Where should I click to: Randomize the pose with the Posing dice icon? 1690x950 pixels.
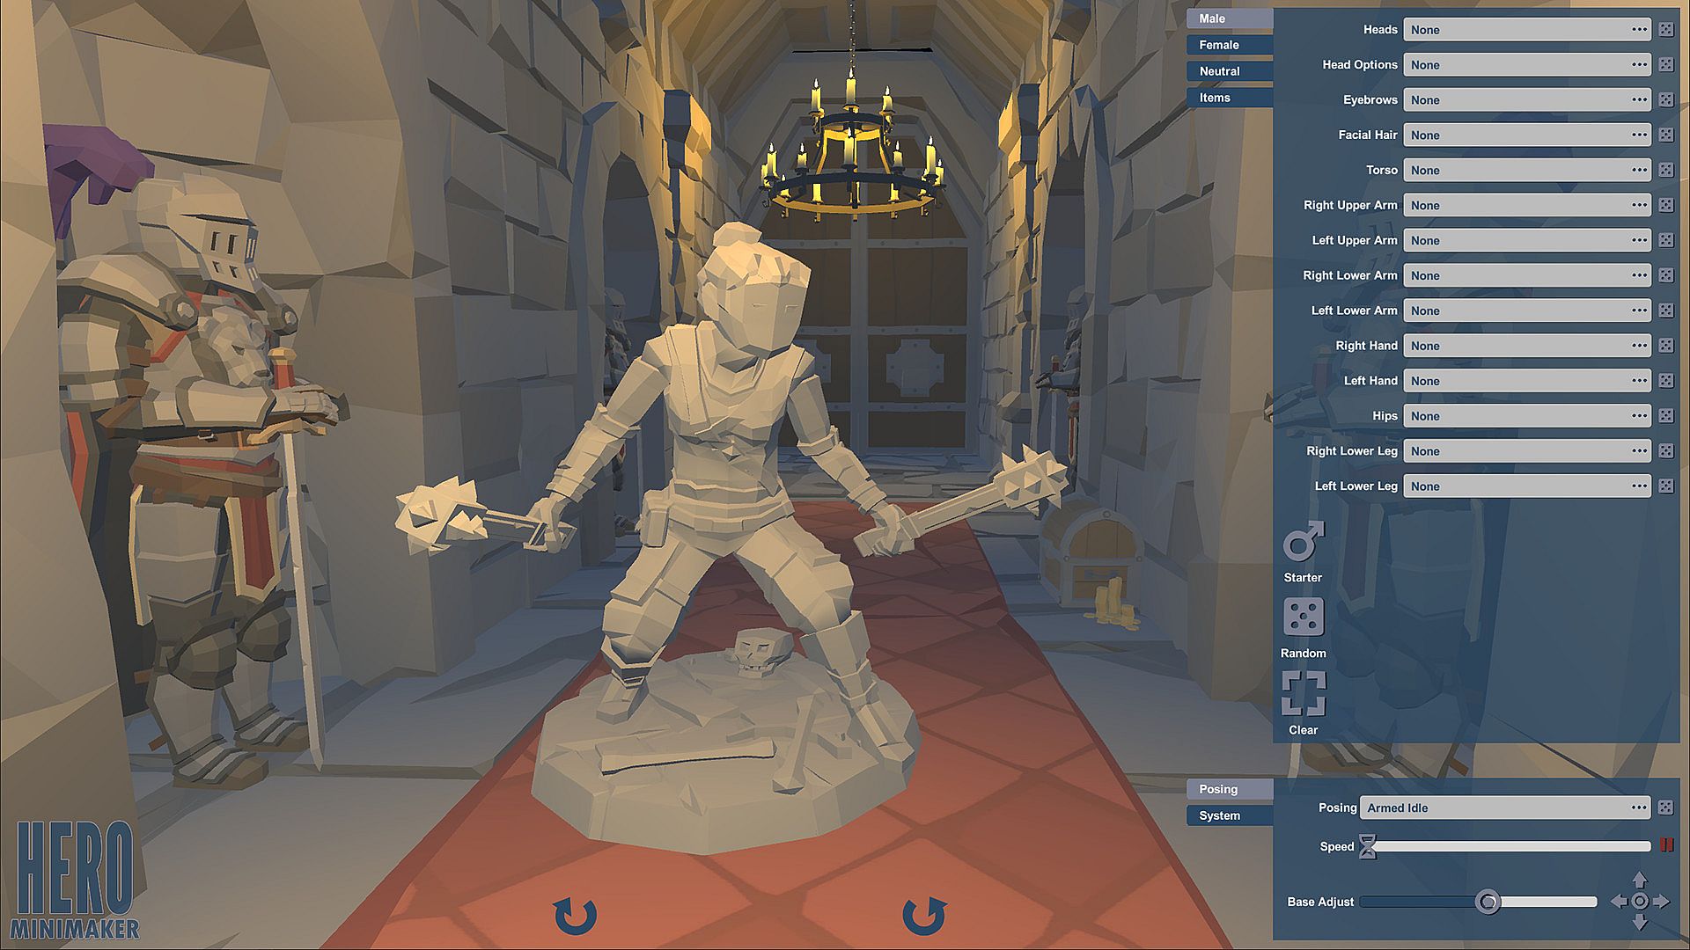pyautogui.click(x=1666, y=807)
